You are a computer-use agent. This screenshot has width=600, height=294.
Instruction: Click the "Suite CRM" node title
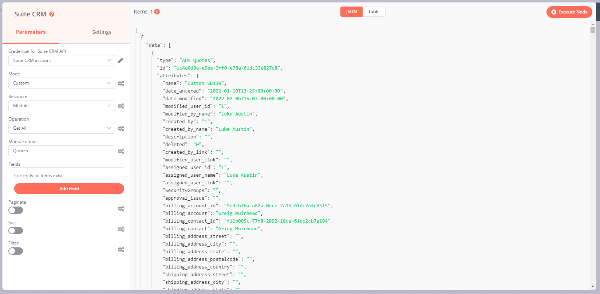30,14
